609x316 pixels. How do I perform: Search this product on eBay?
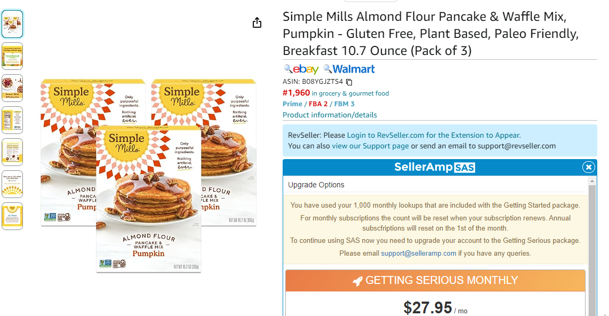[x=301, y=69]
